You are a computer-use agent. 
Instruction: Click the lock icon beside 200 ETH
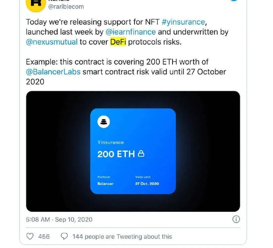tap(141, 153)
